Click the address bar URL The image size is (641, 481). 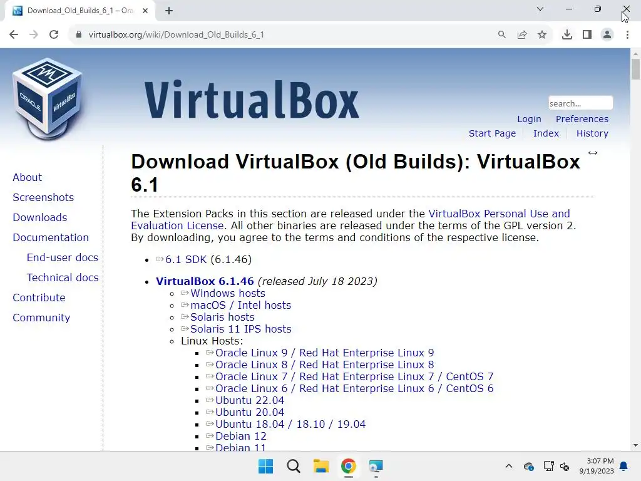176,35
